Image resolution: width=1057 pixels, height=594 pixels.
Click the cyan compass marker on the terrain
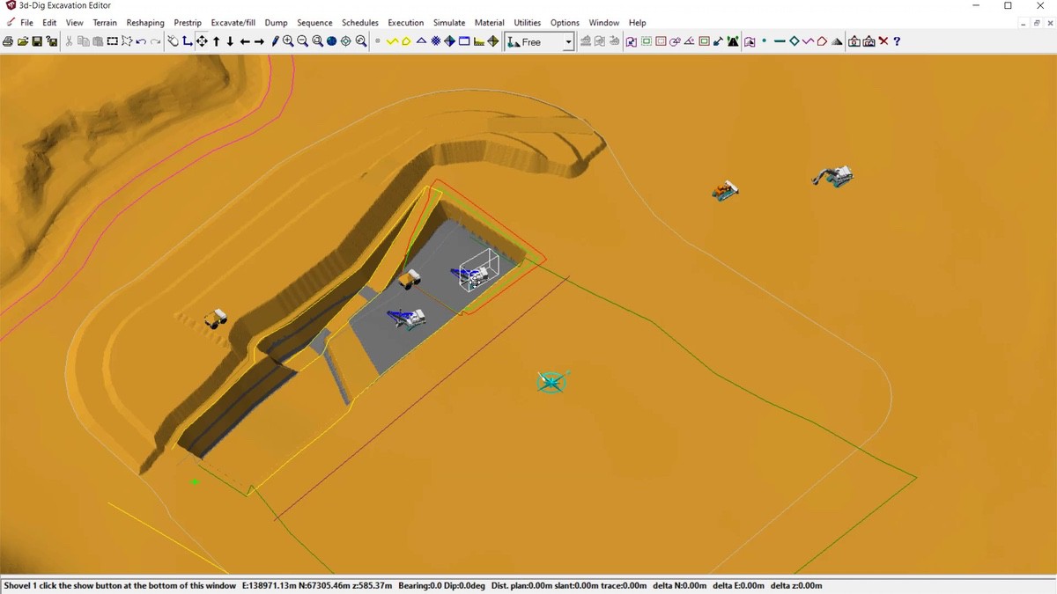[551, 382]
